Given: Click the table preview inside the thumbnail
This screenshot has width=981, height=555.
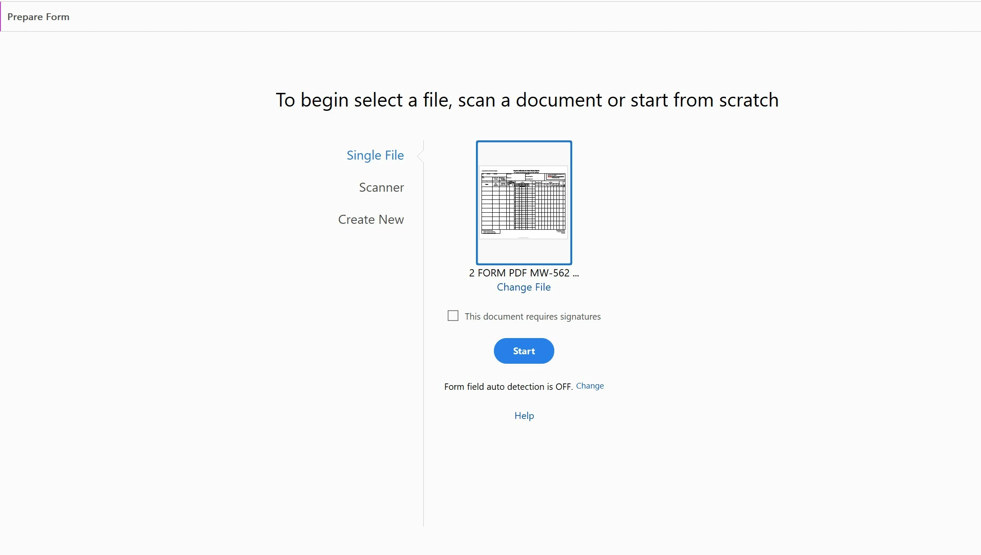Looking at the screenshot, I should pyautogui.click(x=523, y=205).
